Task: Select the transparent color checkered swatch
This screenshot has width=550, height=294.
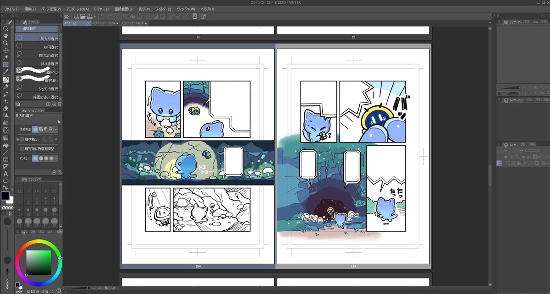Action: click(7, 207)
